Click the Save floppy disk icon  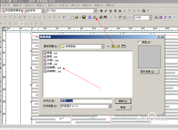(x=84, y=17)
